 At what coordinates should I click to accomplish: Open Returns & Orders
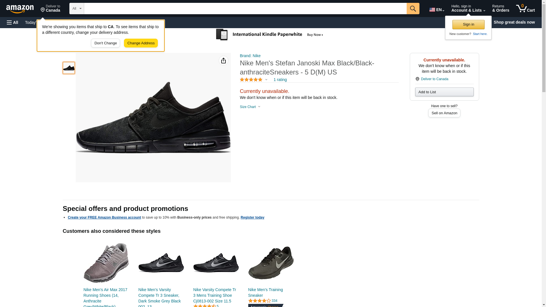pos(500,9)
